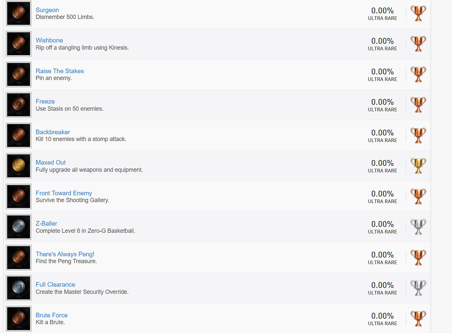Image resolution: width=452 pixels, height=333 pixels.
Task: Click the Raise The Stakes badge thumbnail
Action: click(19, 74)
